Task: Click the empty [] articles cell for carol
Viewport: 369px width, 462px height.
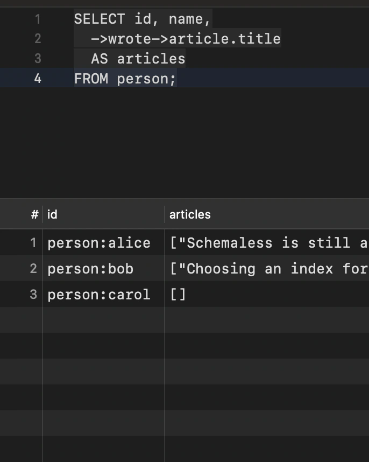Action: 267,295
